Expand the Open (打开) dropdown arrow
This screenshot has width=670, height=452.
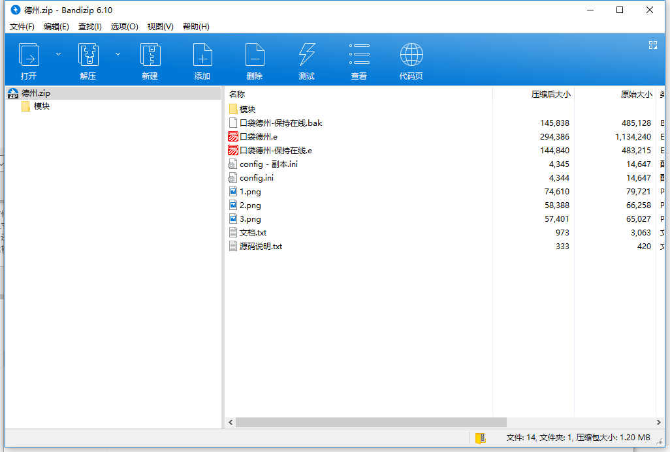tap(59, 54)
